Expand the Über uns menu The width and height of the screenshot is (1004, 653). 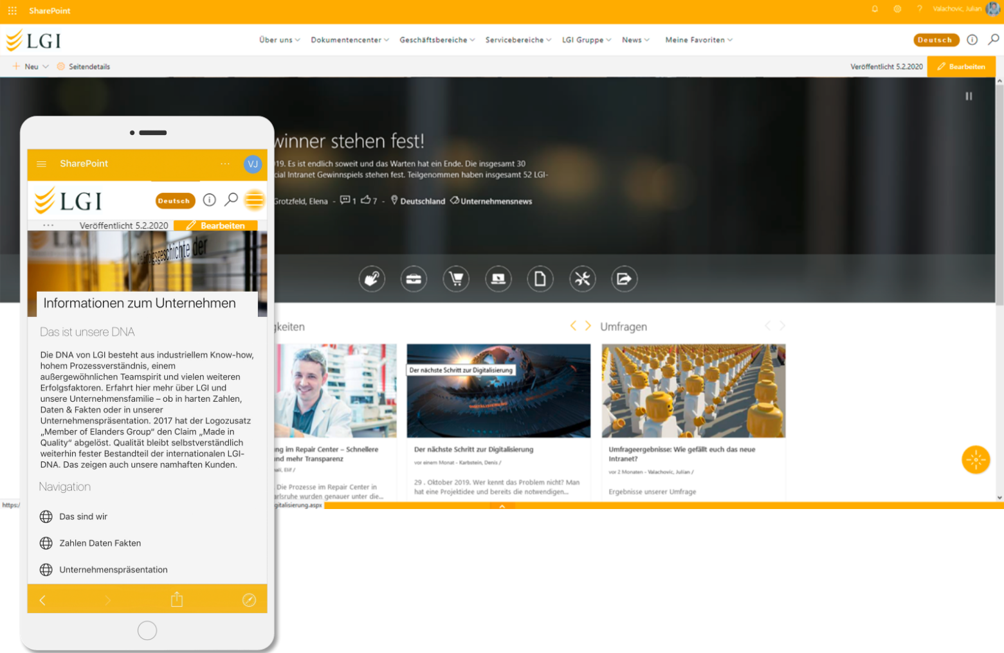tap(280, 40)
